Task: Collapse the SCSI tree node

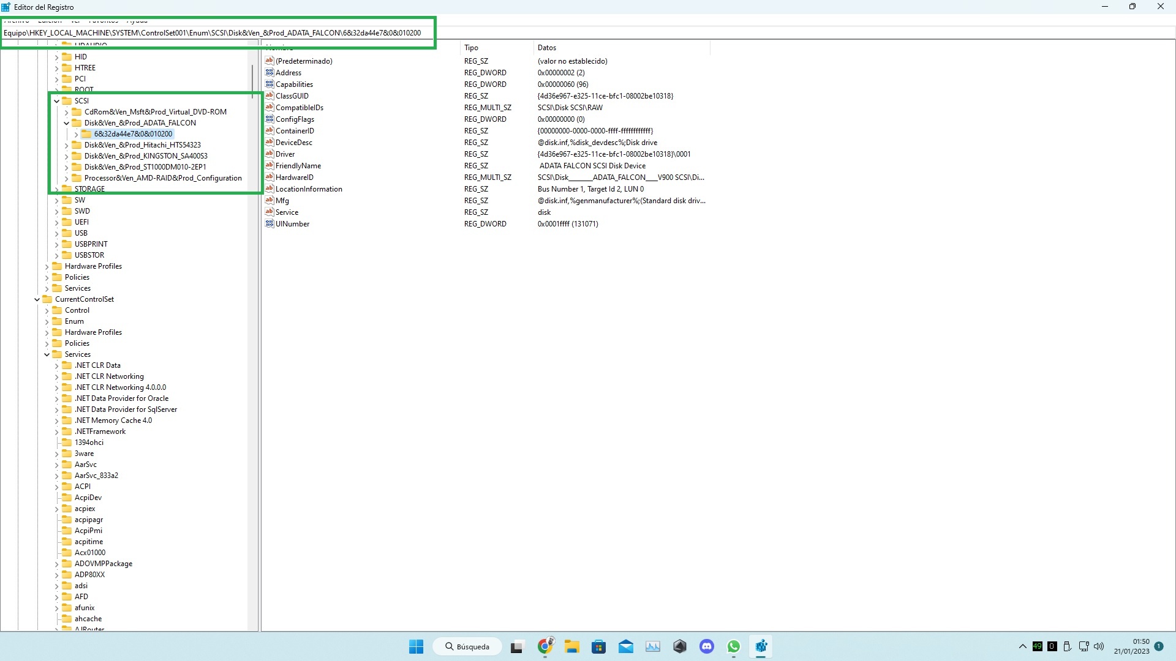Action: click(x=56, y=101)
